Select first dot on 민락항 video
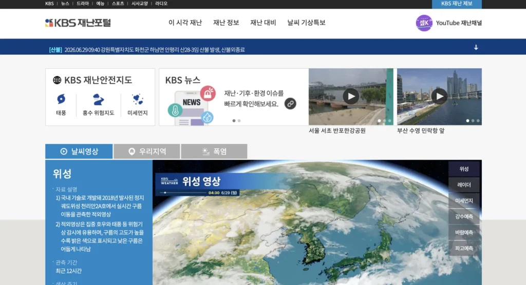526x285 pixels. (467, 120)
